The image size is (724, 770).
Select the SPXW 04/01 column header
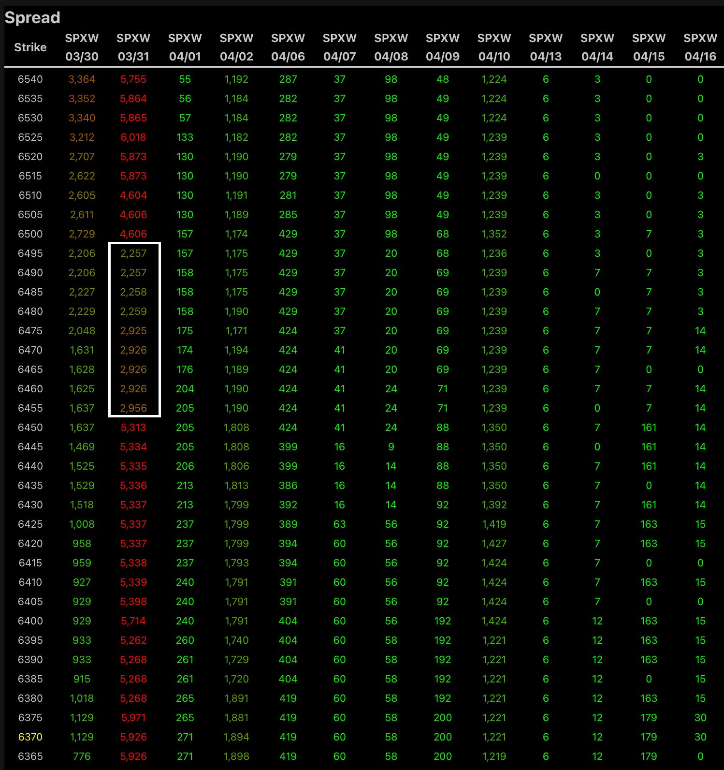[x=185, y=47]
